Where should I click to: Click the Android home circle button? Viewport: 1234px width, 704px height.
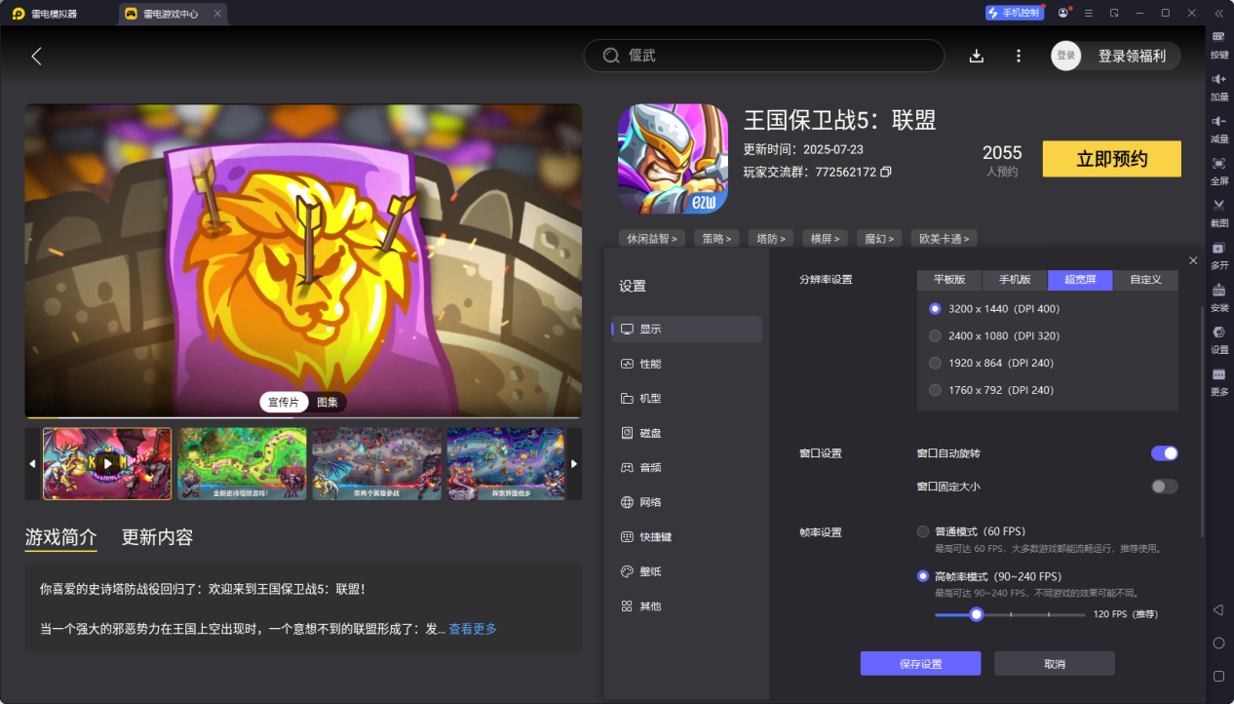pos(1218,643)
